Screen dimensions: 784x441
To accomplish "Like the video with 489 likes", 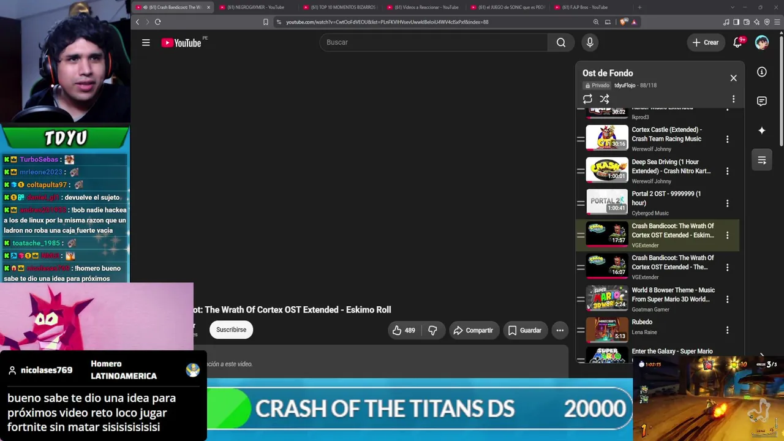I will 404,331.
